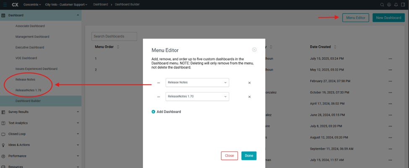
Task: Click the plus icon for Add Dashboard
Action: tap(154, 112)
